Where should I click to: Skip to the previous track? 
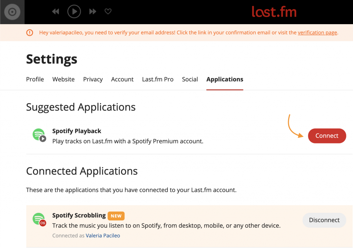[56, 11]
